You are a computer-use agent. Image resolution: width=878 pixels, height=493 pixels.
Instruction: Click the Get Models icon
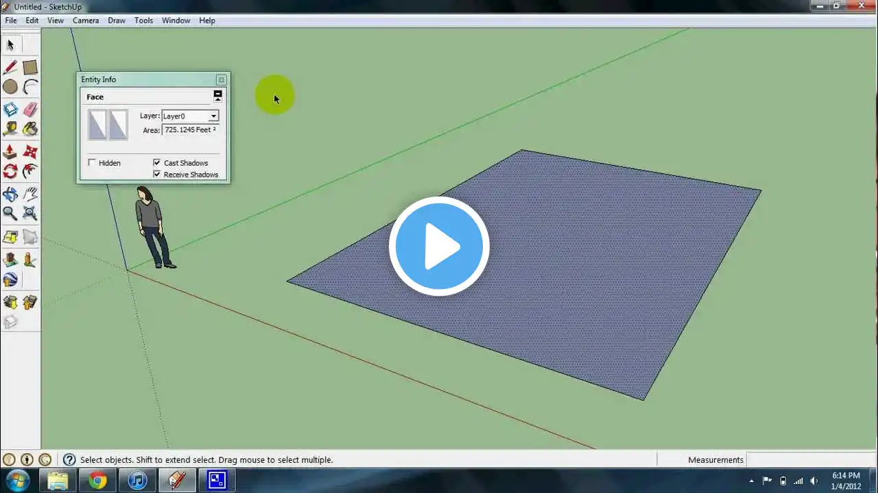pyautogui.click(x=10, y=302)
